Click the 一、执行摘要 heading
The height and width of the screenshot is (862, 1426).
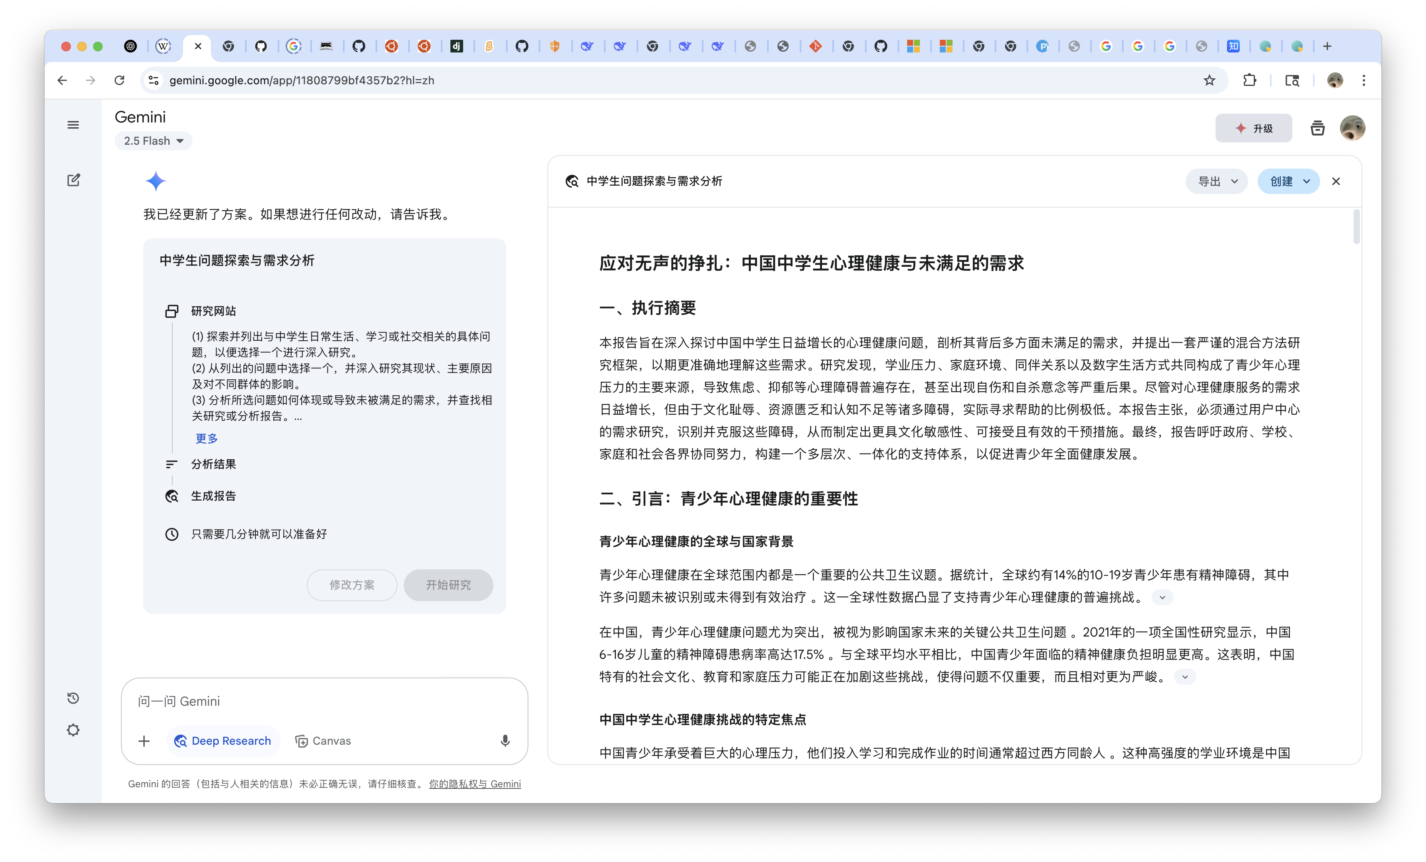point(648,309)
